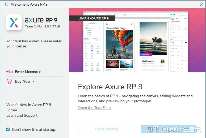Open Buy Now link

coord(24,81)
